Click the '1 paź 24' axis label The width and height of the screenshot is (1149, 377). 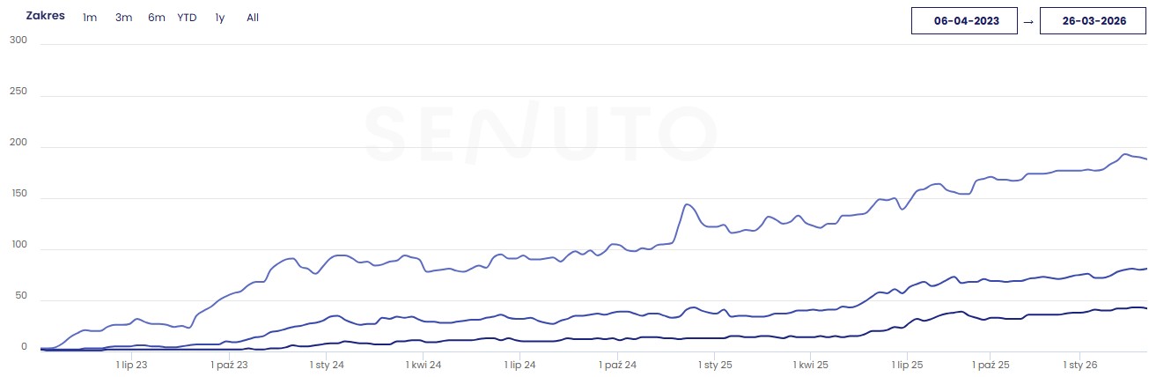pyautogui.click(x=617, y=363)
